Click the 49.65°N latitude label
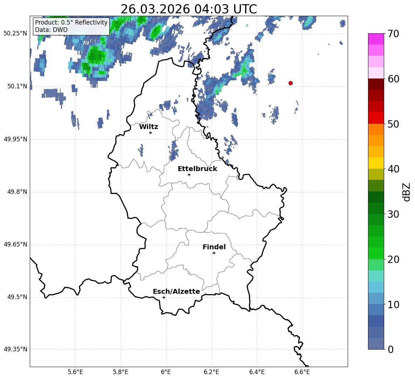Screen dimensions: 415x379 point(15,244)
